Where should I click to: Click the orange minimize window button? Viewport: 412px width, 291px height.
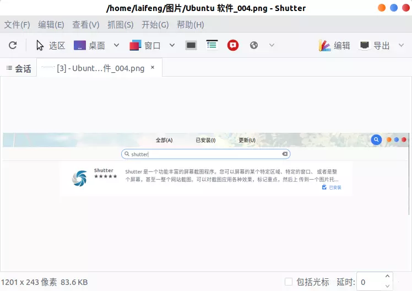click(382, 8)
